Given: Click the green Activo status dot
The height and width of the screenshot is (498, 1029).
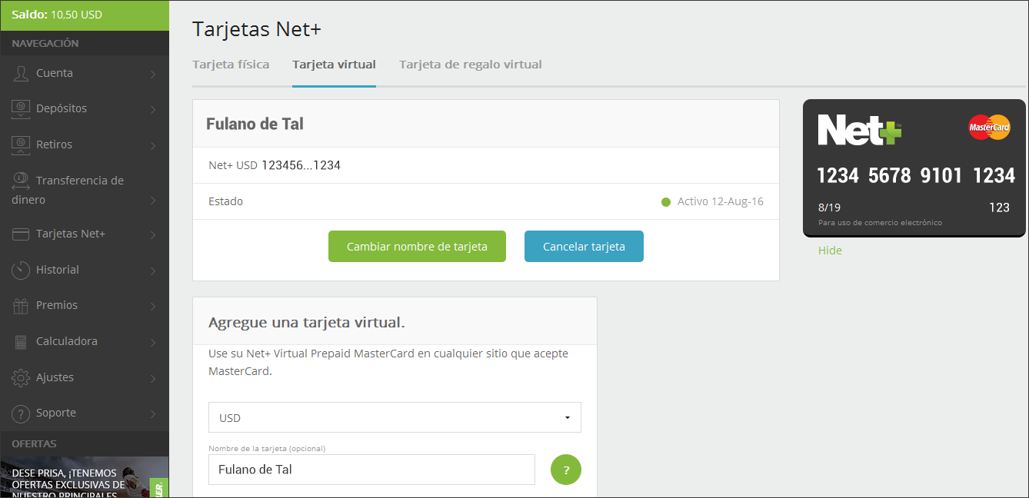Looking at the screenshot, I should click(x=666, y=202).
